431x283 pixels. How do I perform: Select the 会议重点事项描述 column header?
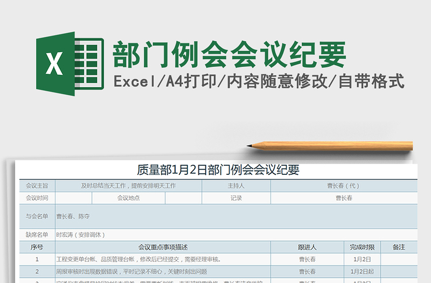click(163, 247)
